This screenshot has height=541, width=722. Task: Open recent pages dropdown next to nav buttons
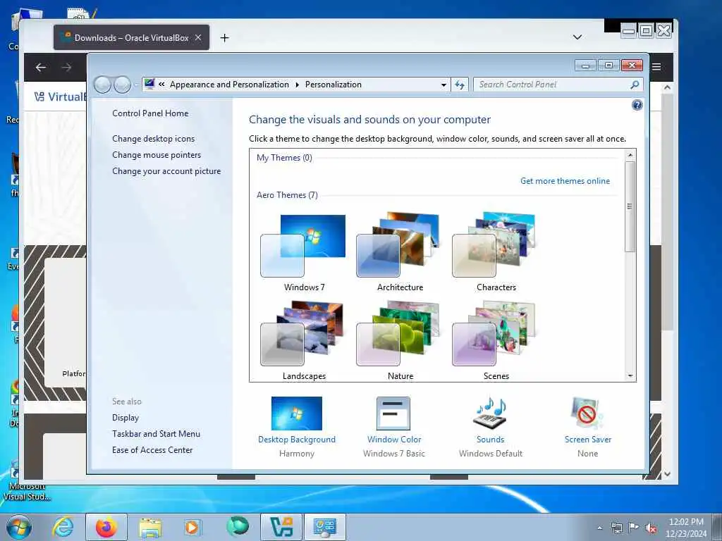136,85
